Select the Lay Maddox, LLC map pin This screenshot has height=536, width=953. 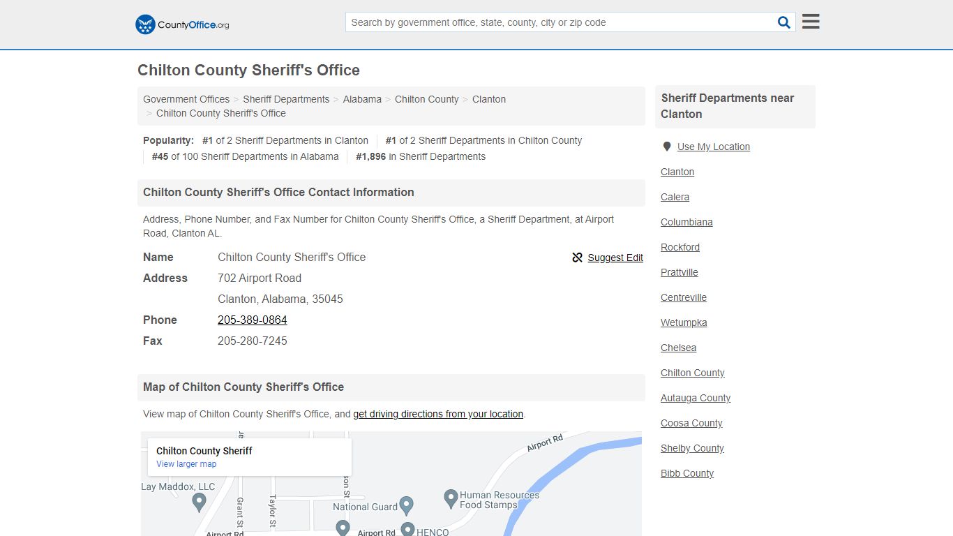pos(200,502)
